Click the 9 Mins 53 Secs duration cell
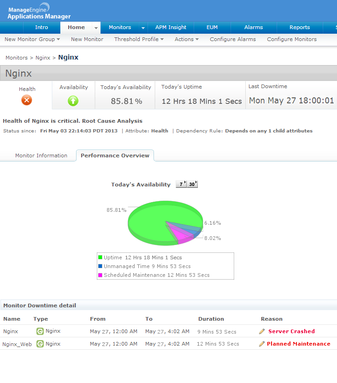Viewport: 337px width, 383px height. (x=217, y=332)
